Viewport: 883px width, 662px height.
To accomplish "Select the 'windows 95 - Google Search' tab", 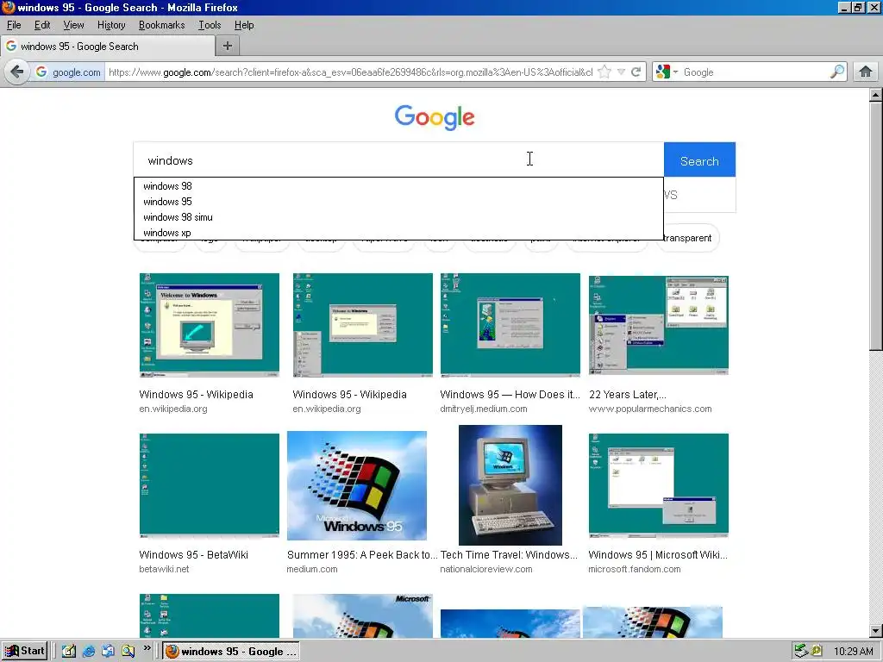I will (x=108, y=47).
